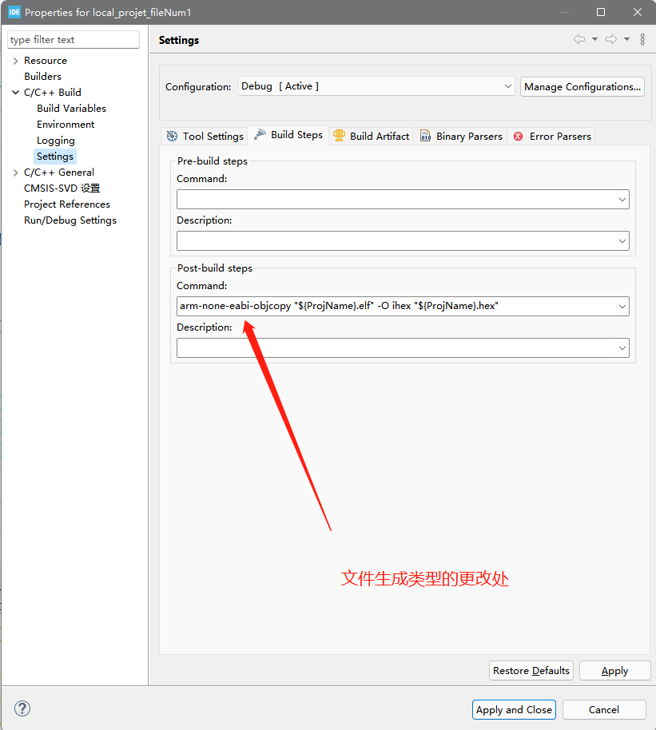656x730 pixels.
Task: Switch to Binary Parsers tab
Action: 461,136
